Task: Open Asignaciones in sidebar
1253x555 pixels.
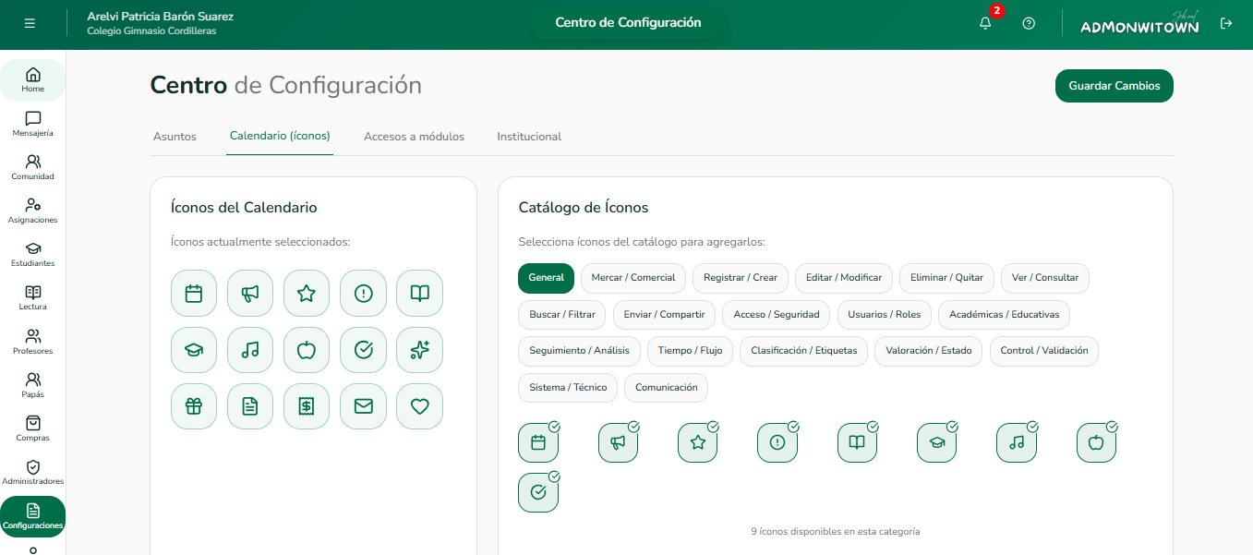Action: coord(33,211)
